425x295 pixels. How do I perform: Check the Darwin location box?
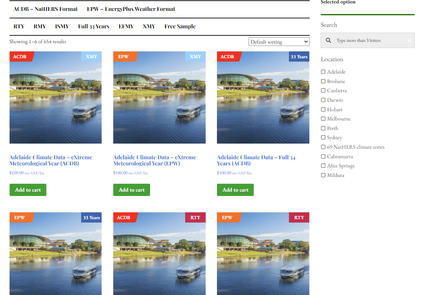(323, 100)
